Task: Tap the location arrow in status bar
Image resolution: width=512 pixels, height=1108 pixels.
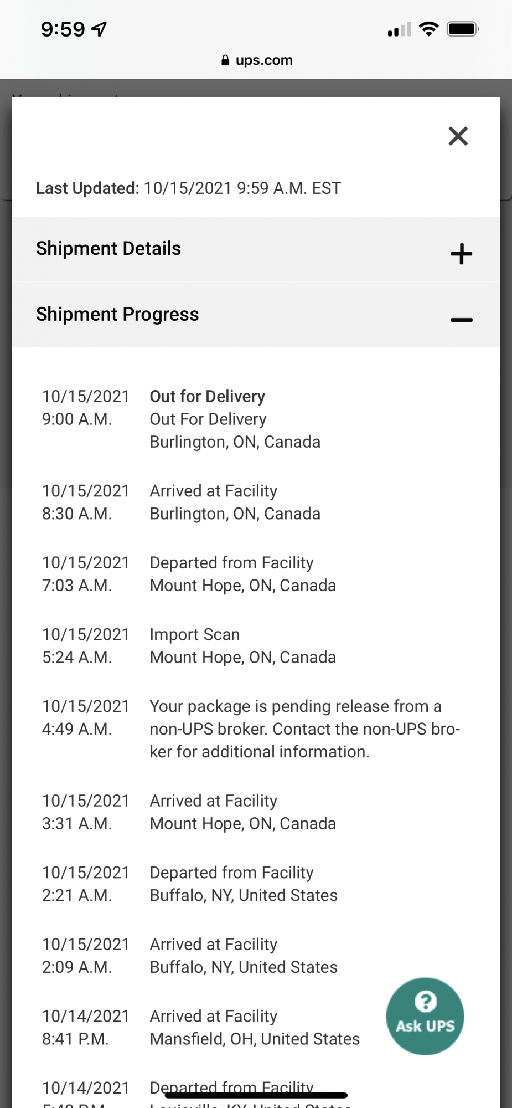Action: [99, 29]
